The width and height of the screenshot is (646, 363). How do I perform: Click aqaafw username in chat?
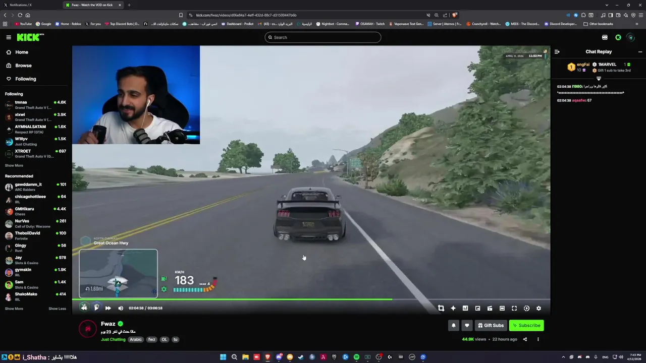(578, 100)
